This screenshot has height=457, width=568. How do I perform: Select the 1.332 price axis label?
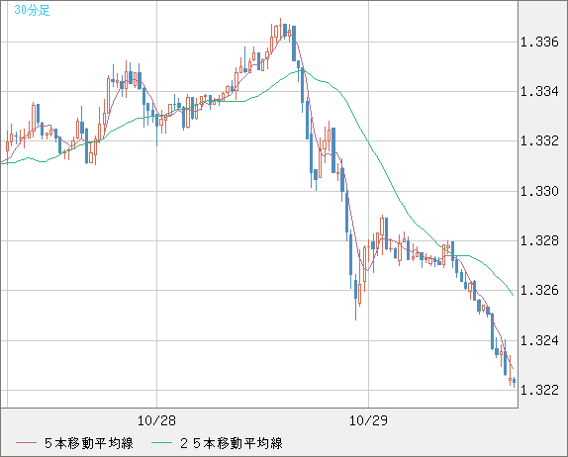539,140
